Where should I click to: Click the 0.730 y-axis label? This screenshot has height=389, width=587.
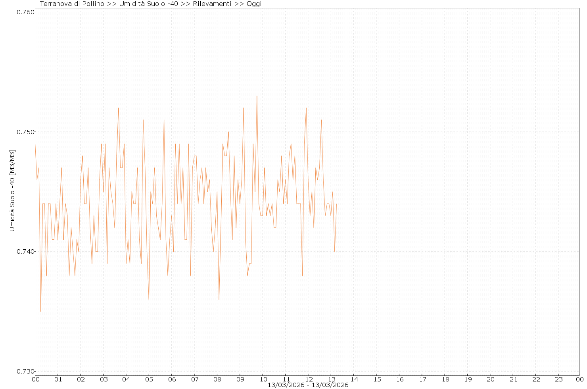[26, 372]
